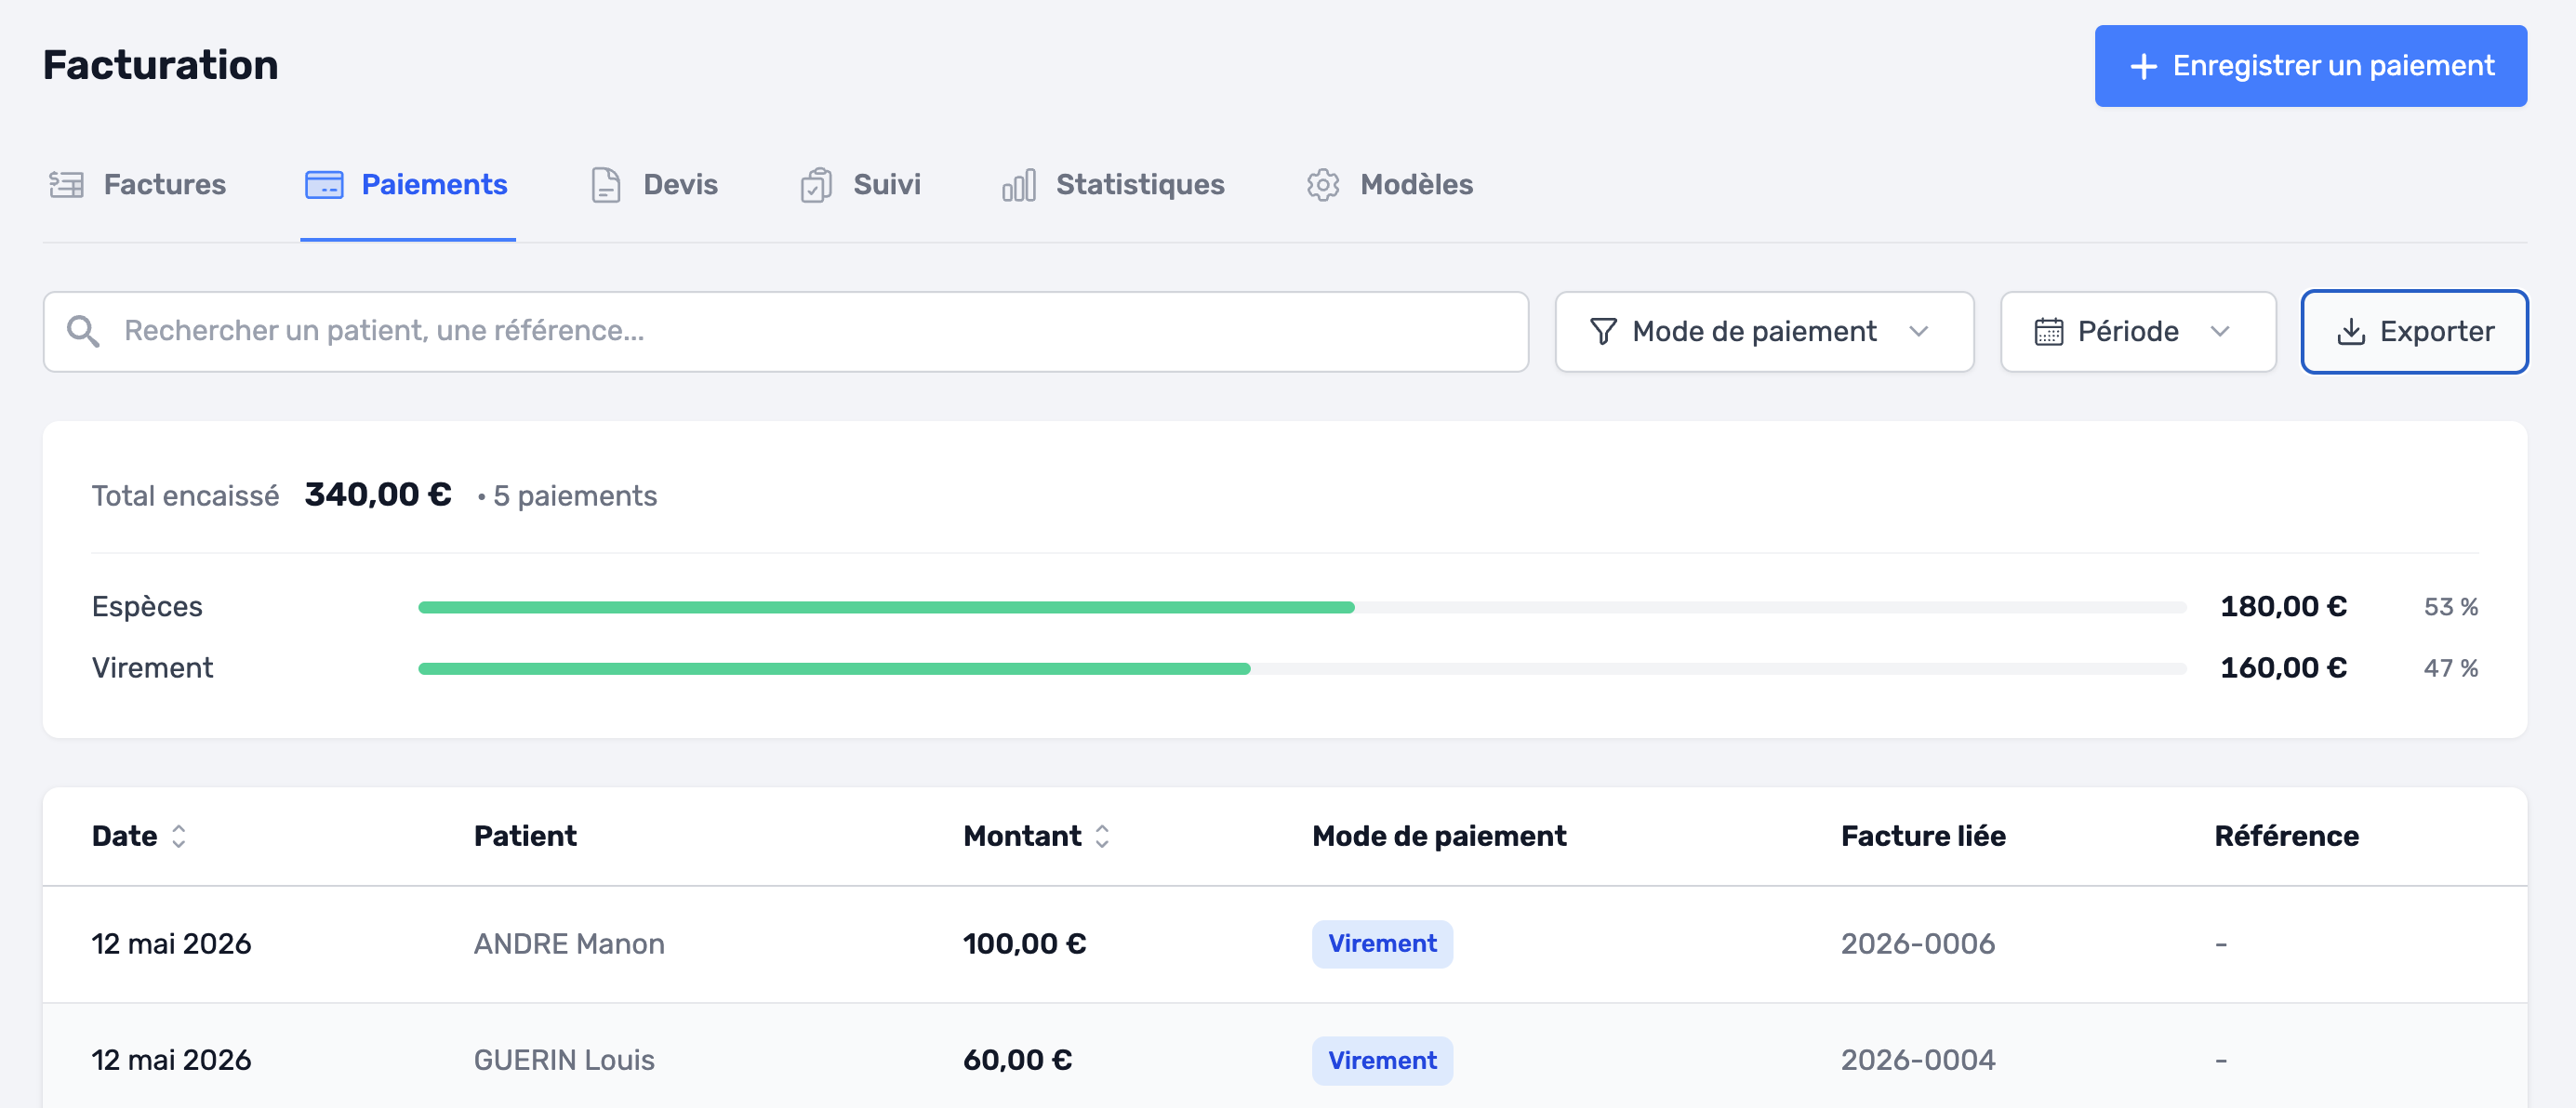Click the Facture liée column header
The width and height of the screenshot is (2576, 1108).
tap(1923, 837)
